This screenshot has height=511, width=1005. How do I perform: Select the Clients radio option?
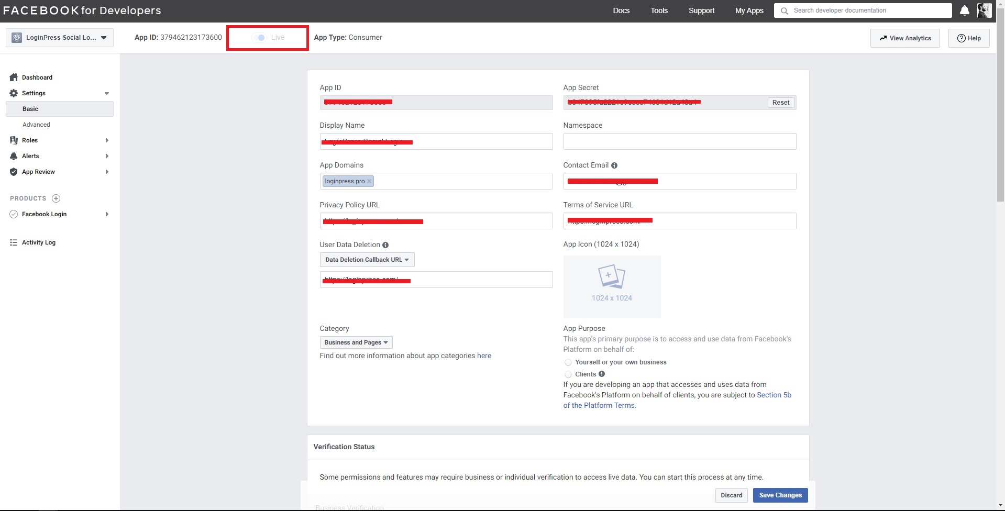click(x=568, y=374)
